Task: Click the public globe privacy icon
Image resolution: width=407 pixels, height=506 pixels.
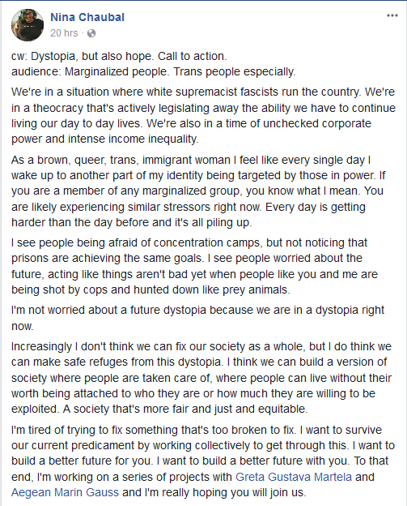Action: coord(91,33)
